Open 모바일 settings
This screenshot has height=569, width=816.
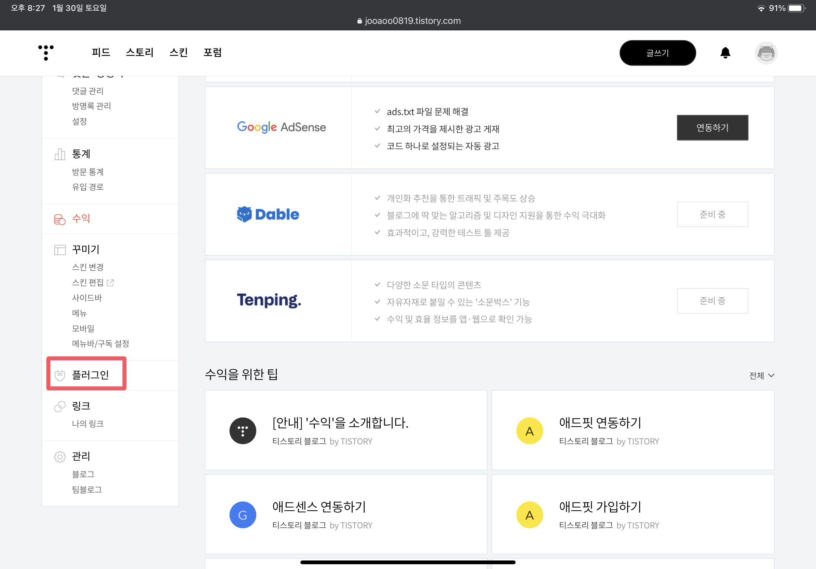coord(83,328)
